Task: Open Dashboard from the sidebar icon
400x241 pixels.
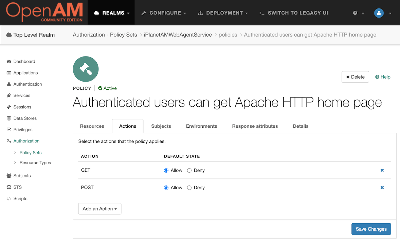Action: pos(9,62)
